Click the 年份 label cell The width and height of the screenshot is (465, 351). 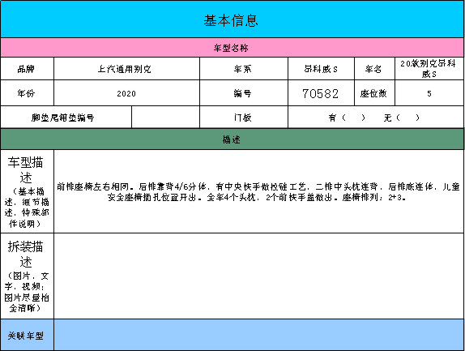pos(27,93)
